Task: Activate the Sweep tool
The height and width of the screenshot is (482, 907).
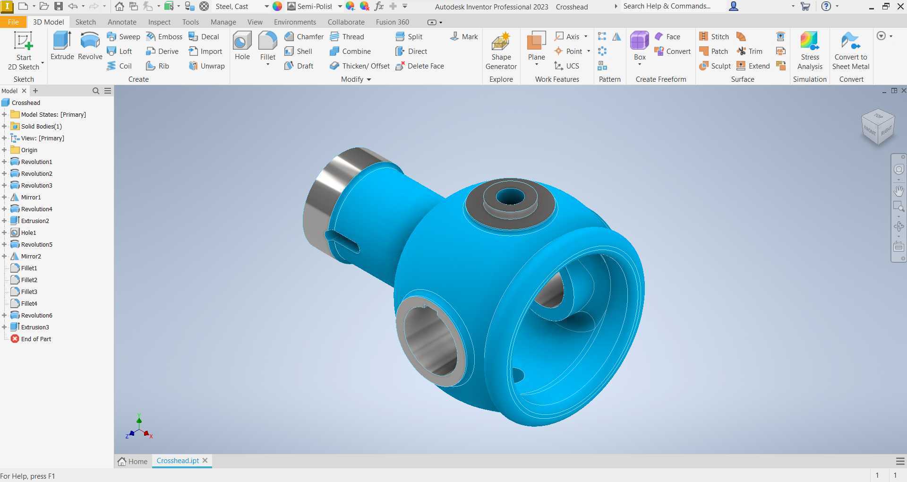Action: coord(124,36)
